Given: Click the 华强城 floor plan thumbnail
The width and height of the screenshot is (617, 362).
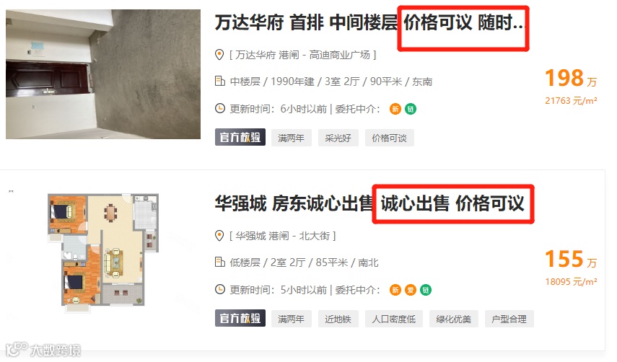Looking at the screenshot, I should pyautogui.click(x=103, y=252).
